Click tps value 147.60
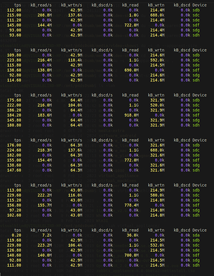 tap(14, 170)
